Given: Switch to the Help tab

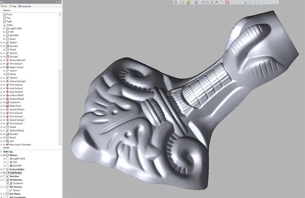Looking at the screenshot, I should (13, 6).
